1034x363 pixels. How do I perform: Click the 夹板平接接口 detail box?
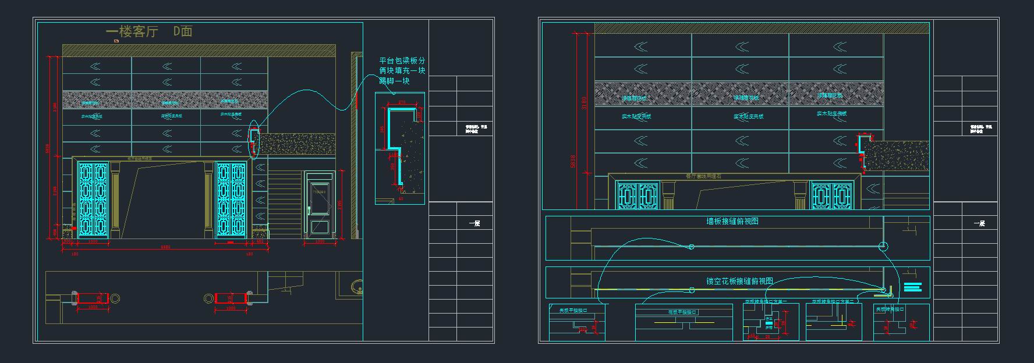577,322
